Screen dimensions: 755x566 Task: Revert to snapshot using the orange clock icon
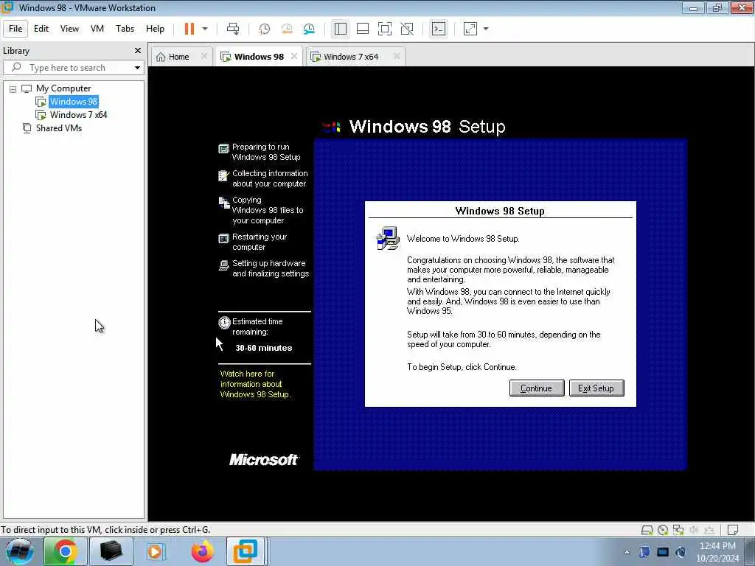click(x=287, y=29)
